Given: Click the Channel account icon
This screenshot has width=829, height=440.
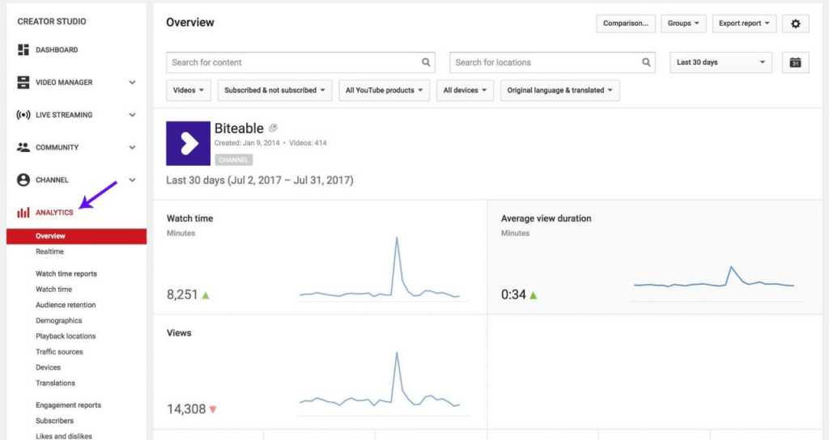Looking at the screenshot, I should 23,180.
